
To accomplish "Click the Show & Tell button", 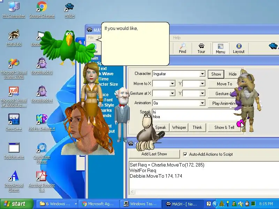I will (224, 127).
